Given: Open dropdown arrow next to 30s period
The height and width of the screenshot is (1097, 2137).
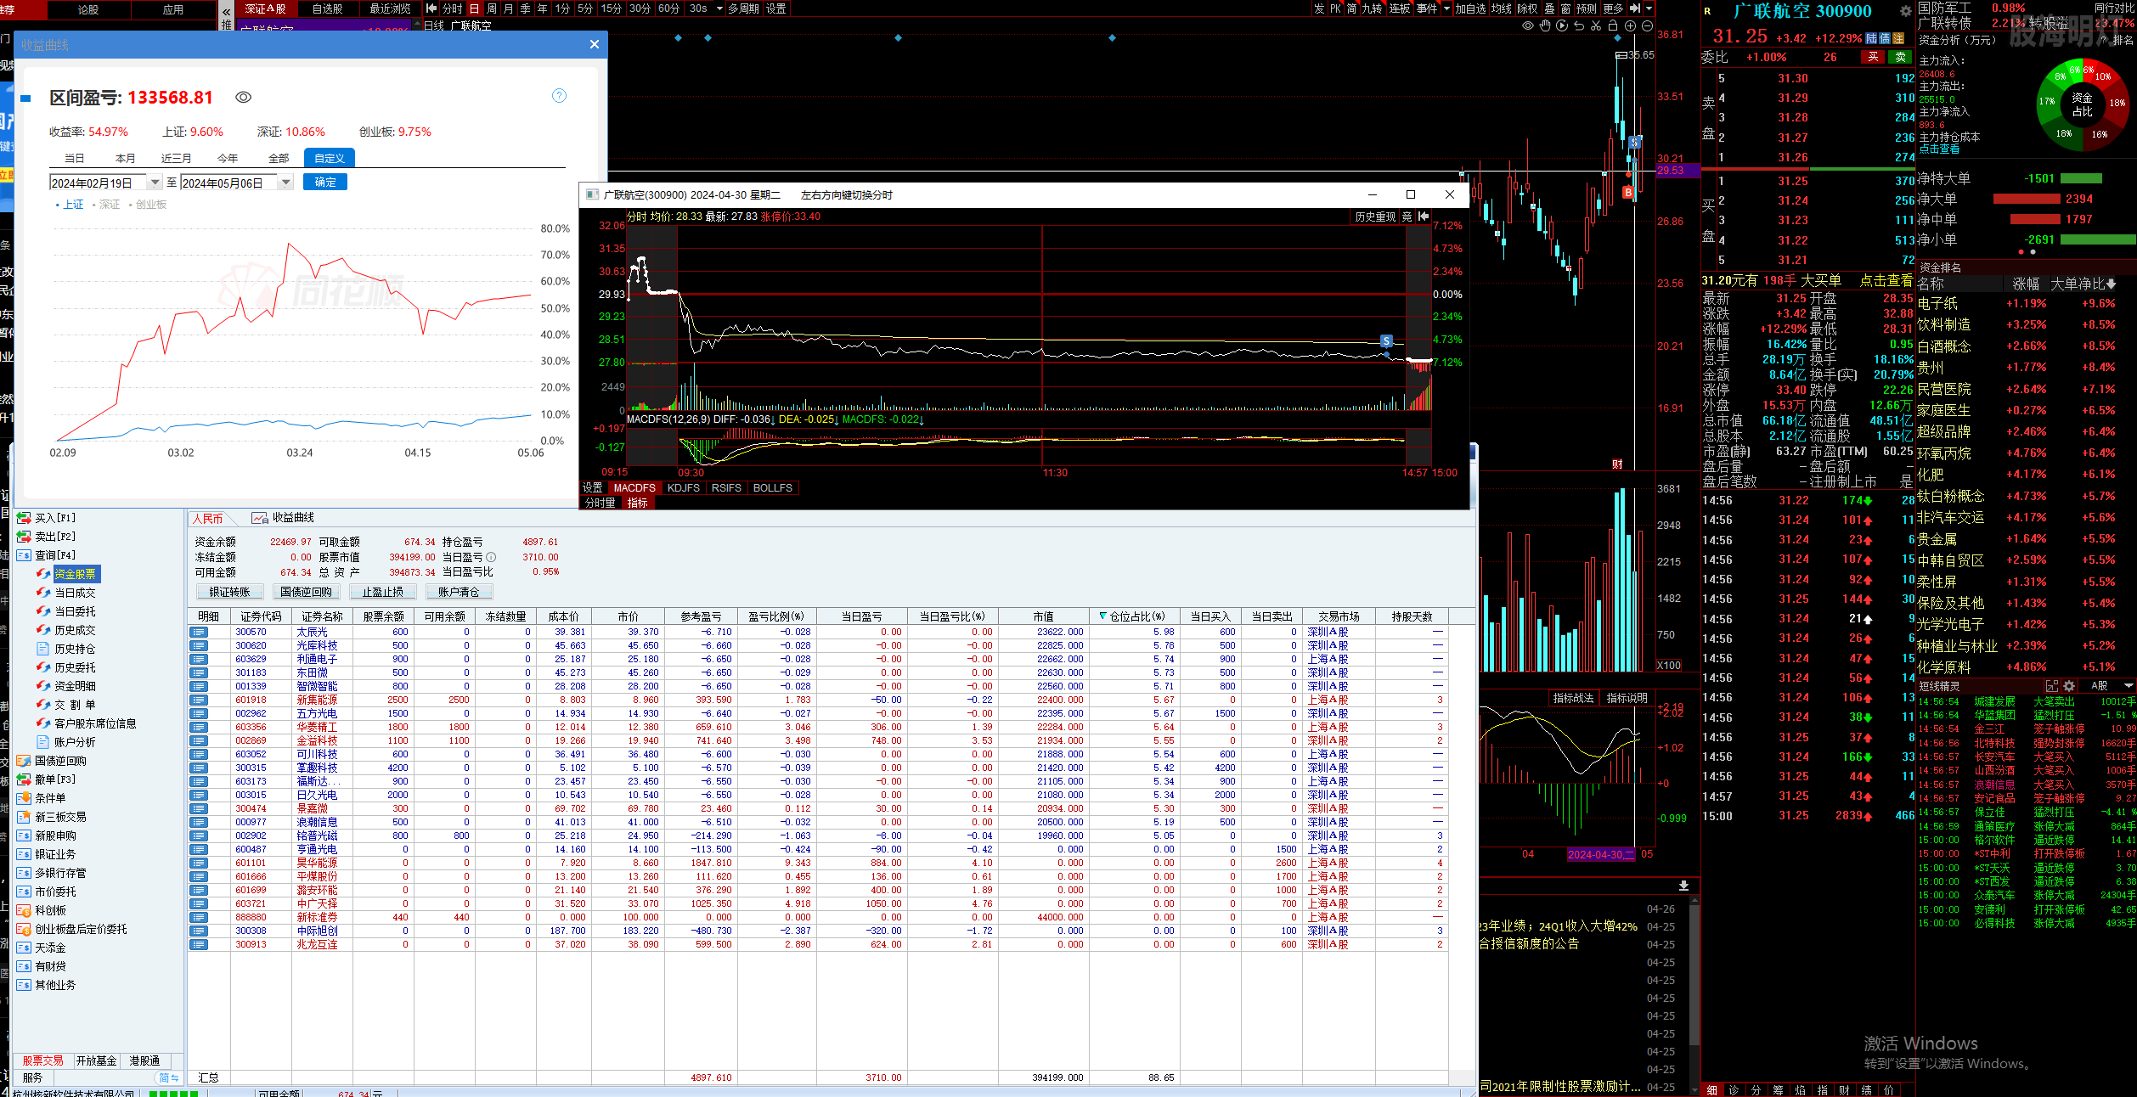Looking at the screenshot, I should click(x=719, y=8).
